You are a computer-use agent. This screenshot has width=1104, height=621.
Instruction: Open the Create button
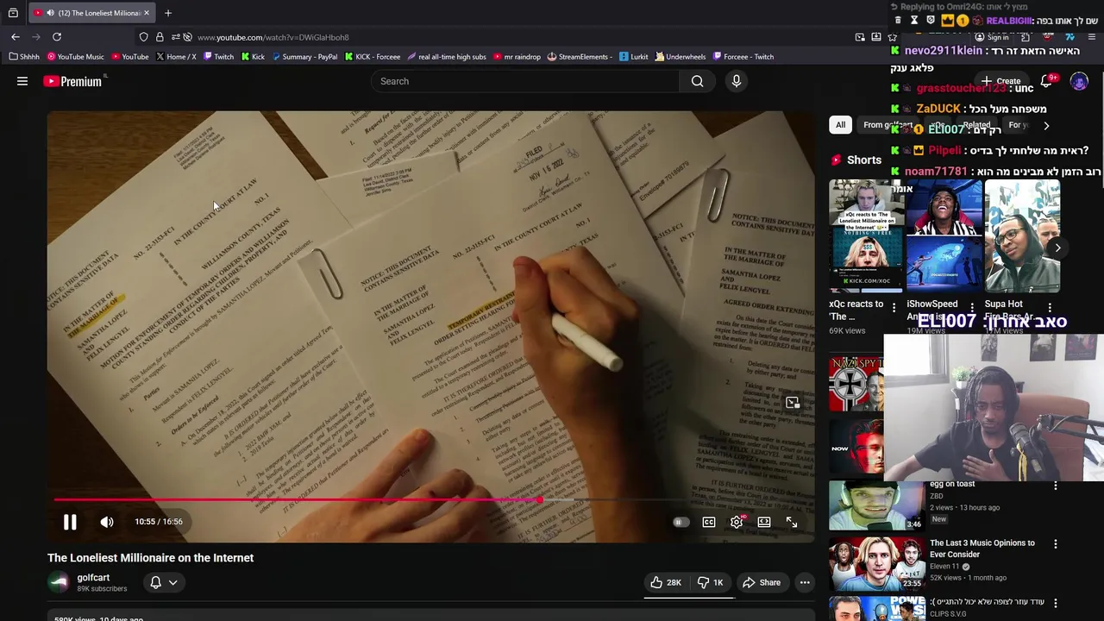pyautogui.click(x=1001, y=81)
